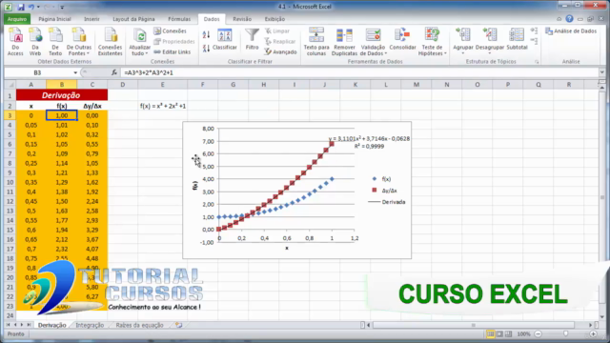Insert new worksheet icon
This screenshot has height=343, width=610.
click(178, 325)
